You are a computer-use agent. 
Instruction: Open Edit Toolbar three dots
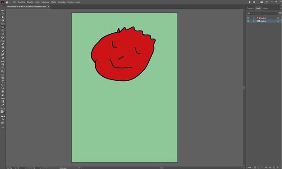click(x=3, y=127)
